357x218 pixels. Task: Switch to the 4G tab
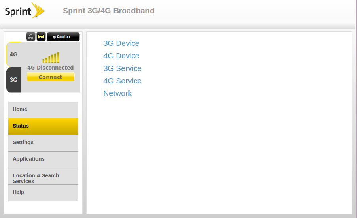point(14,54)
